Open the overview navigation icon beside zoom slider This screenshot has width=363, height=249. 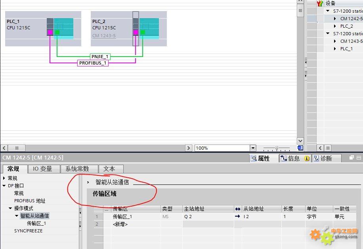coord(300,148)
